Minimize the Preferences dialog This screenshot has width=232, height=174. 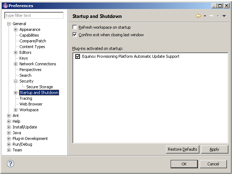214,6
